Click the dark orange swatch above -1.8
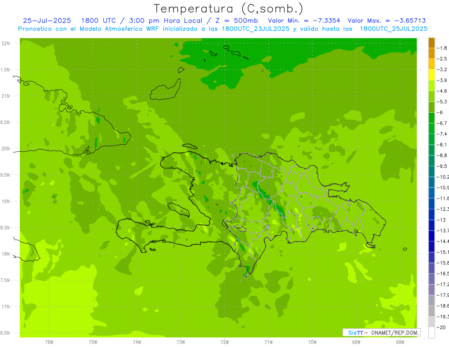The image size is (449, 347). [x=431, y=42]
